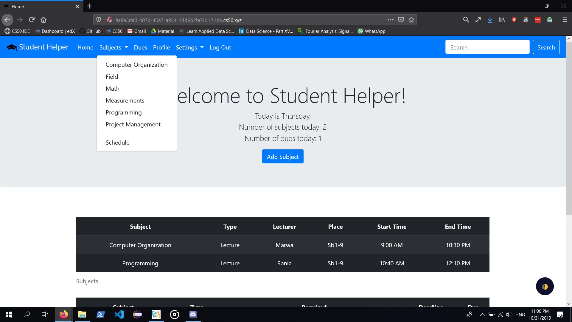Click the 10:40 AM start time cell
Viewport: 572px width, 322px height.
[x=392, y=263]
